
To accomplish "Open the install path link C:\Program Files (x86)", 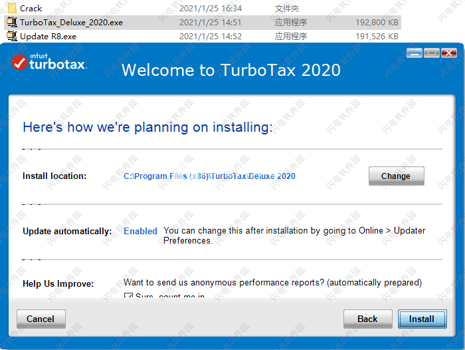I will click(209, 176).
